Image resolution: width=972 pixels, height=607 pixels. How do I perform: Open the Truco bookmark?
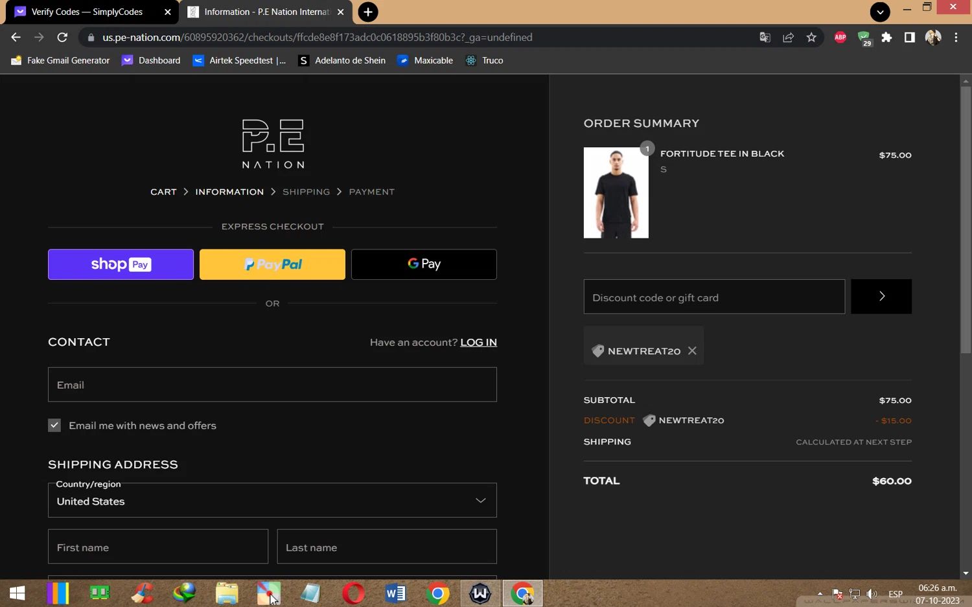click(485, 60)
